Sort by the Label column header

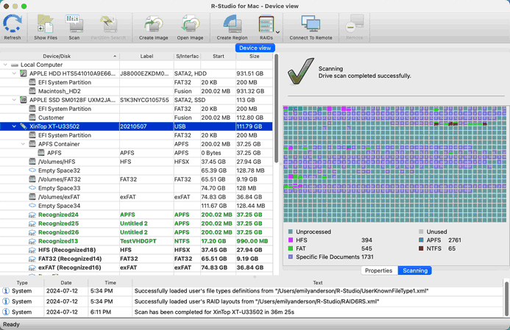click(146, 56)
